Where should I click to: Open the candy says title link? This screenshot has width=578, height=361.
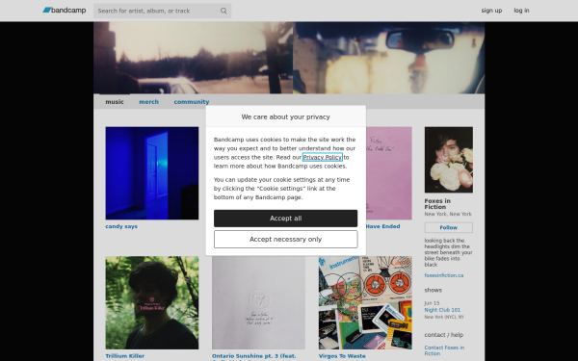point(121,226)
